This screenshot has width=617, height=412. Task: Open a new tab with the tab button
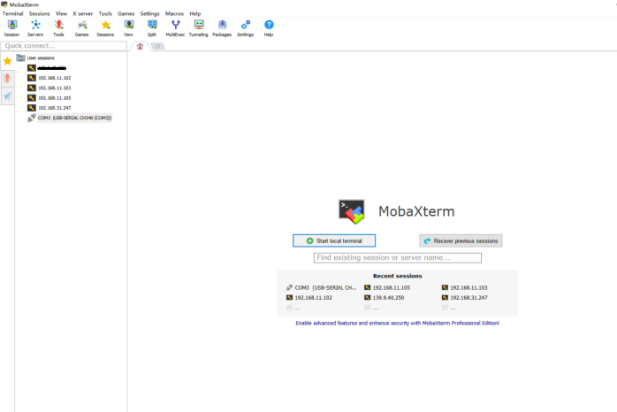(157, 47)
